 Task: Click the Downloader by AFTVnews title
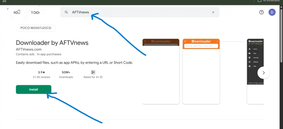pyautogui.click(x=52, y=43)
